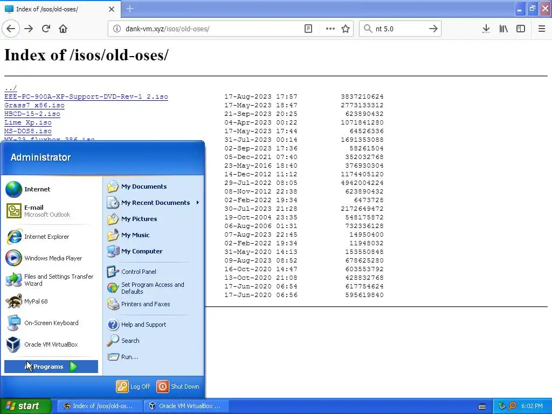Viewport: 552px width, 414px height.
Task: Open My Computer from Start menu
Action: tap(153, 251)
